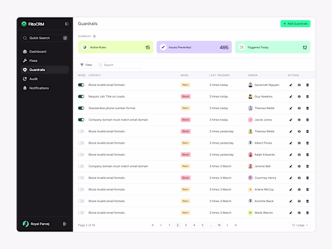Open Notifications in the sidebar

pyautogui.click(x=45, y=88)
